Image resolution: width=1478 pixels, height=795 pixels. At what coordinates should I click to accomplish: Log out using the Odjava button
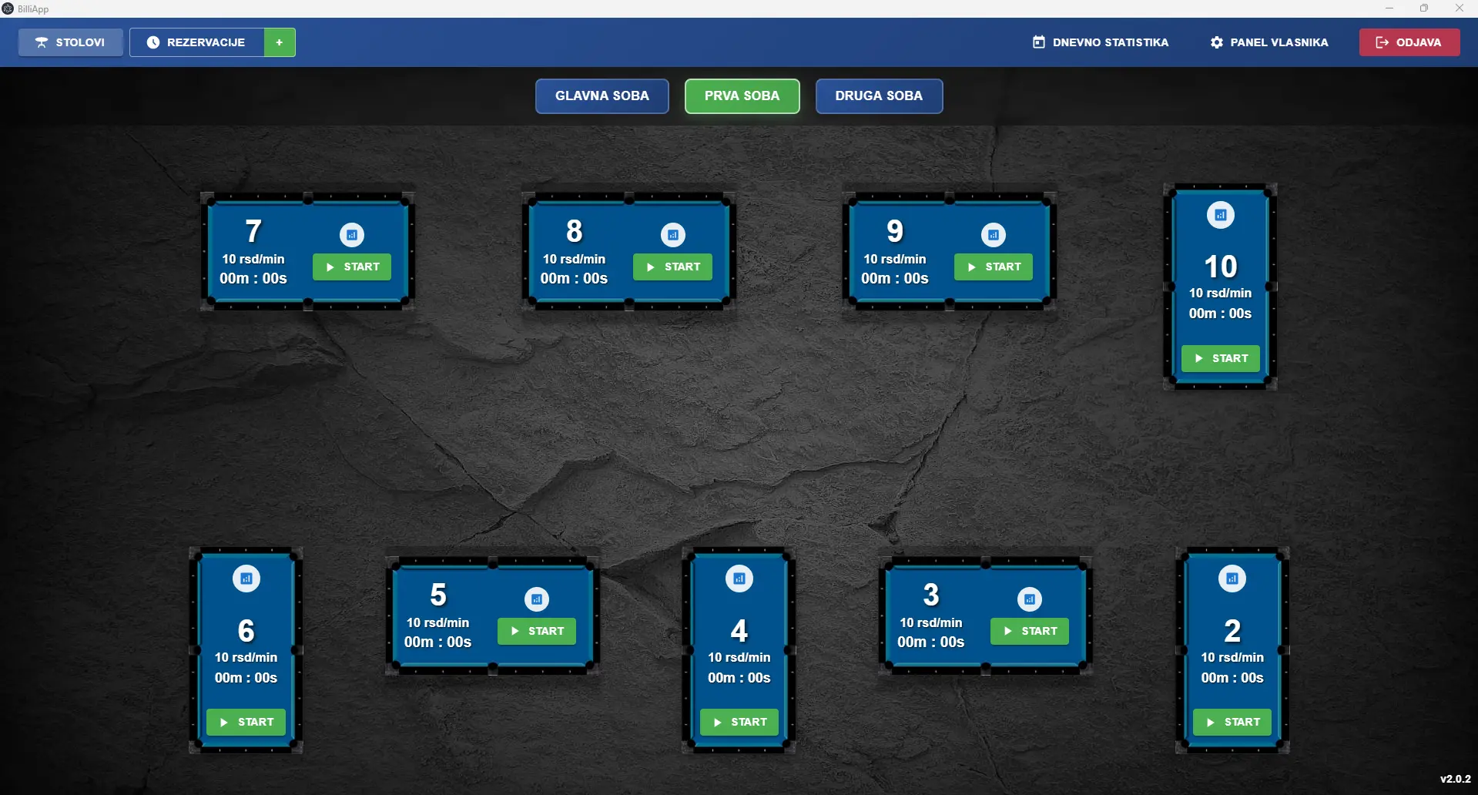coord(1409,42)
